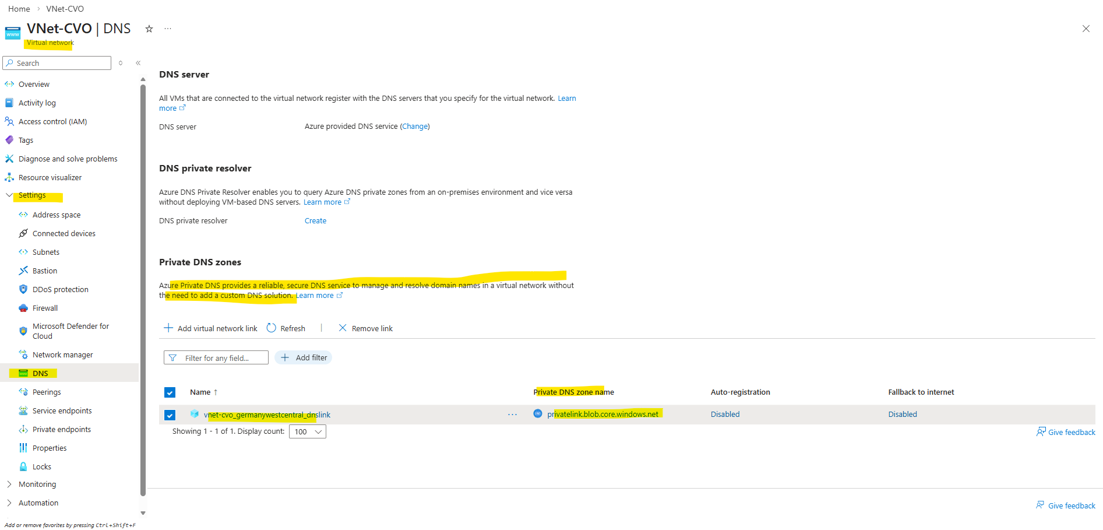Click the DDoS protection shield icon
Image resolution: width=1103 pixels, height=530 pixels.
[x=23, y=289]
